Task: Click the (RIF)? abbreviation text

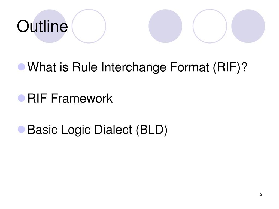Action: [x=230, y=67]
